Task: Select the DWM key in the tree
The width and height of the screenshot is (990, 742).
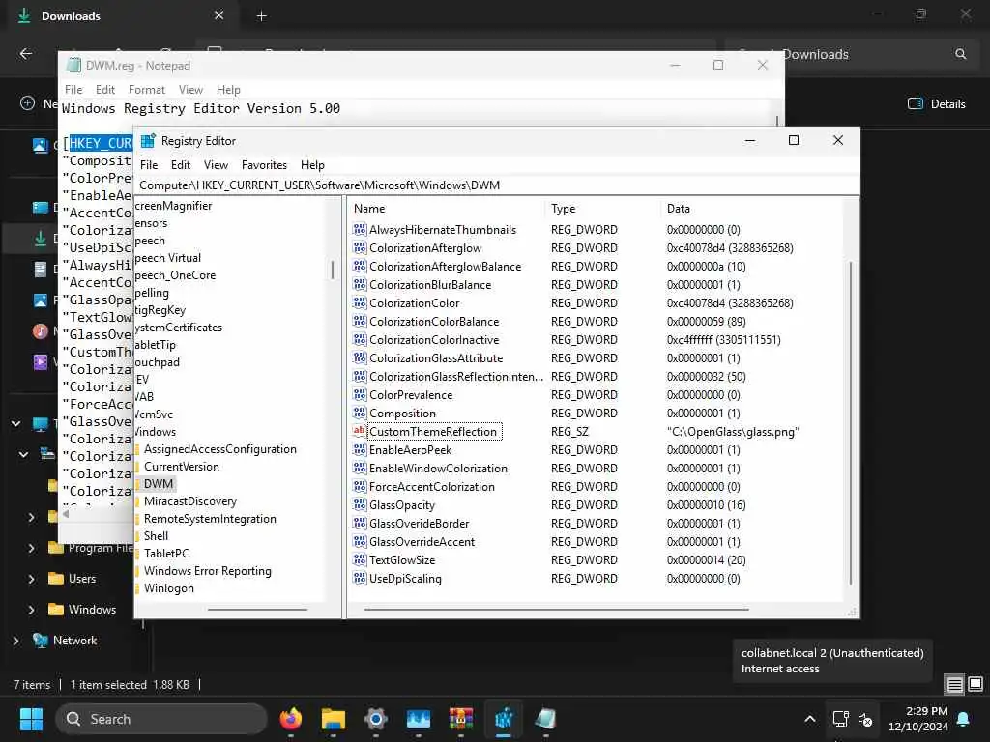Action: pos(158,484)
